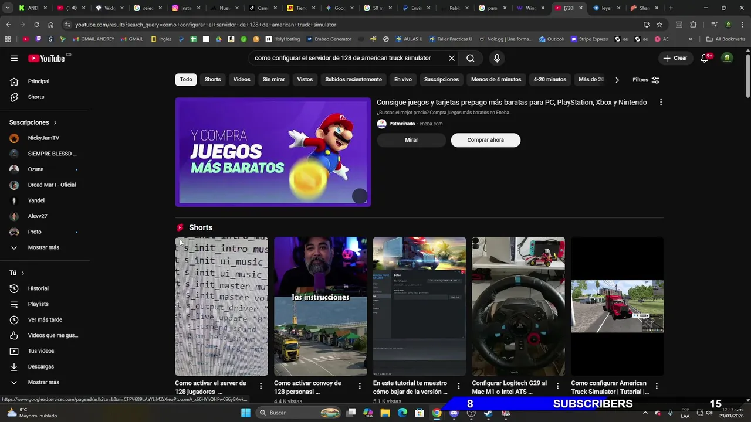Click the Mirar button on the ad
Screen dimensions: 751x422
pyautogui.click(x=411, y=140)
